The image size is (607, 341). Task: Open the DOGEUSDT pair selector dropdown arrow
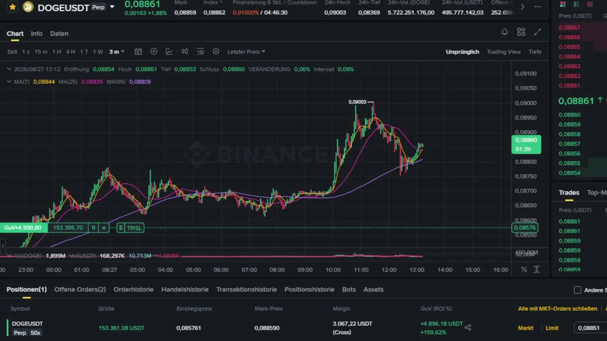[112, 7]
